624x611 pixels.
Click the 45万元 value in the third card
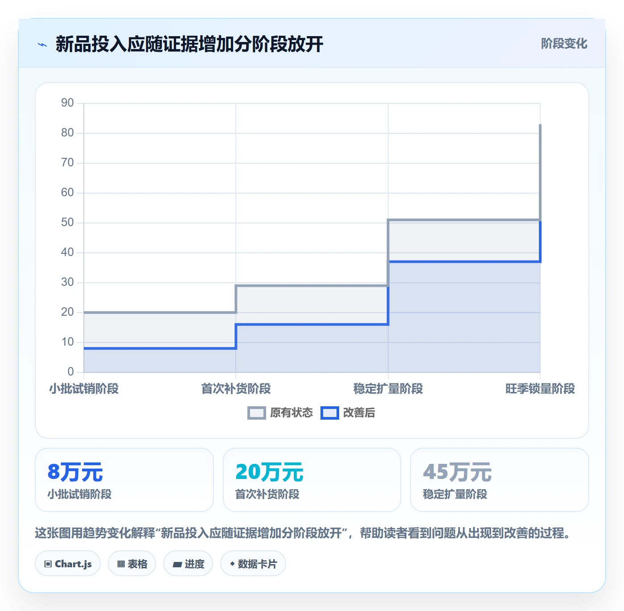coord(457,472)
